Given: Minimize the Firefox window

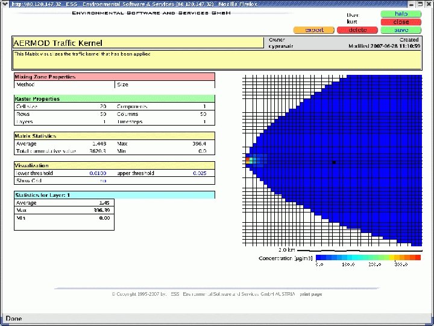Looking at the screenshot, I should coord(412,4).
